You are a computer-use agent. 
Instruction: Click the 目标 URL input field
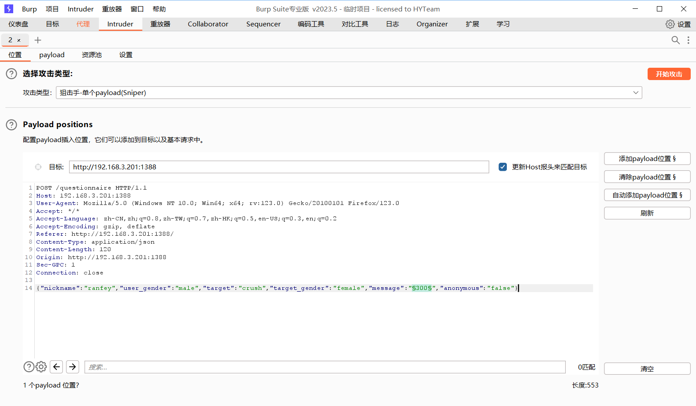(279, 167)
